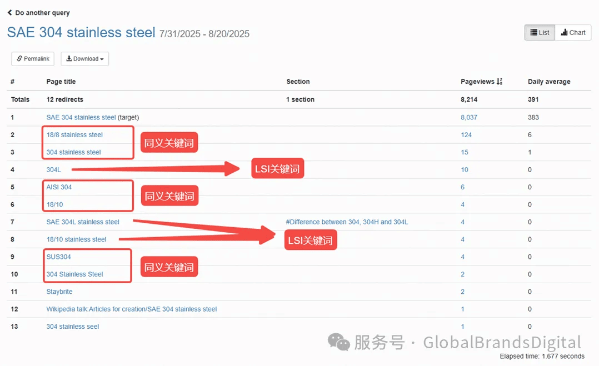Switch to List view
The image size is (599, 366).
(540, 33)
